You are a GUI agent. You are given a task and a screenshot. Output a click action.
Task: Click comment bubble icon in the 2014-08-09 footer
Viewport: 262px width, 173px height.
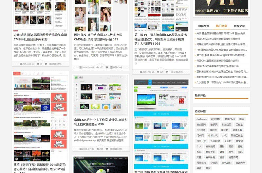coord(107,68)
